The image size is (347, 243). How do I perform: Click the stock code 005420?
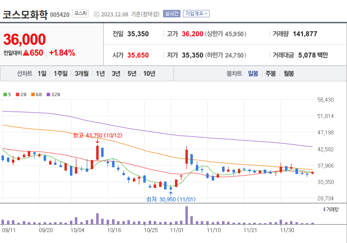60,15
